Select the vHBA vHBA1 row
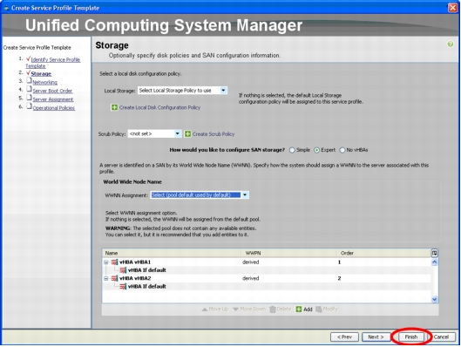Image resolution: width=461 pixels, height=347 pixels. click(267, 262)
